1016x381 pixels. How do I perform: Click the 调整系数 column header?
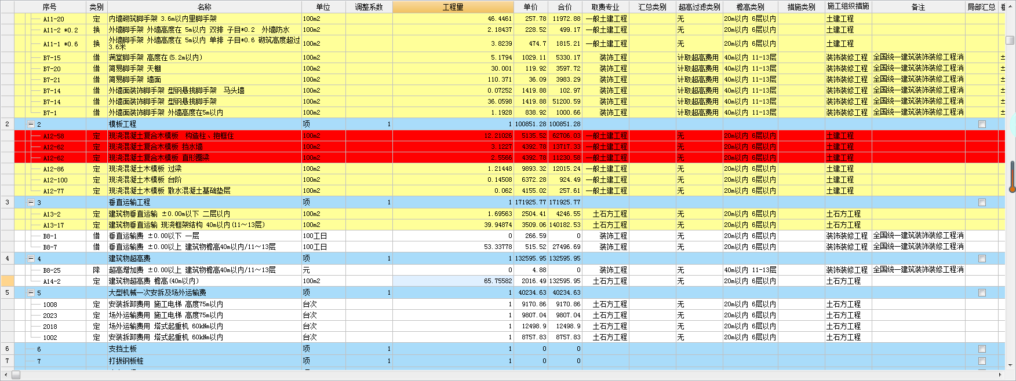pos(369,7)
